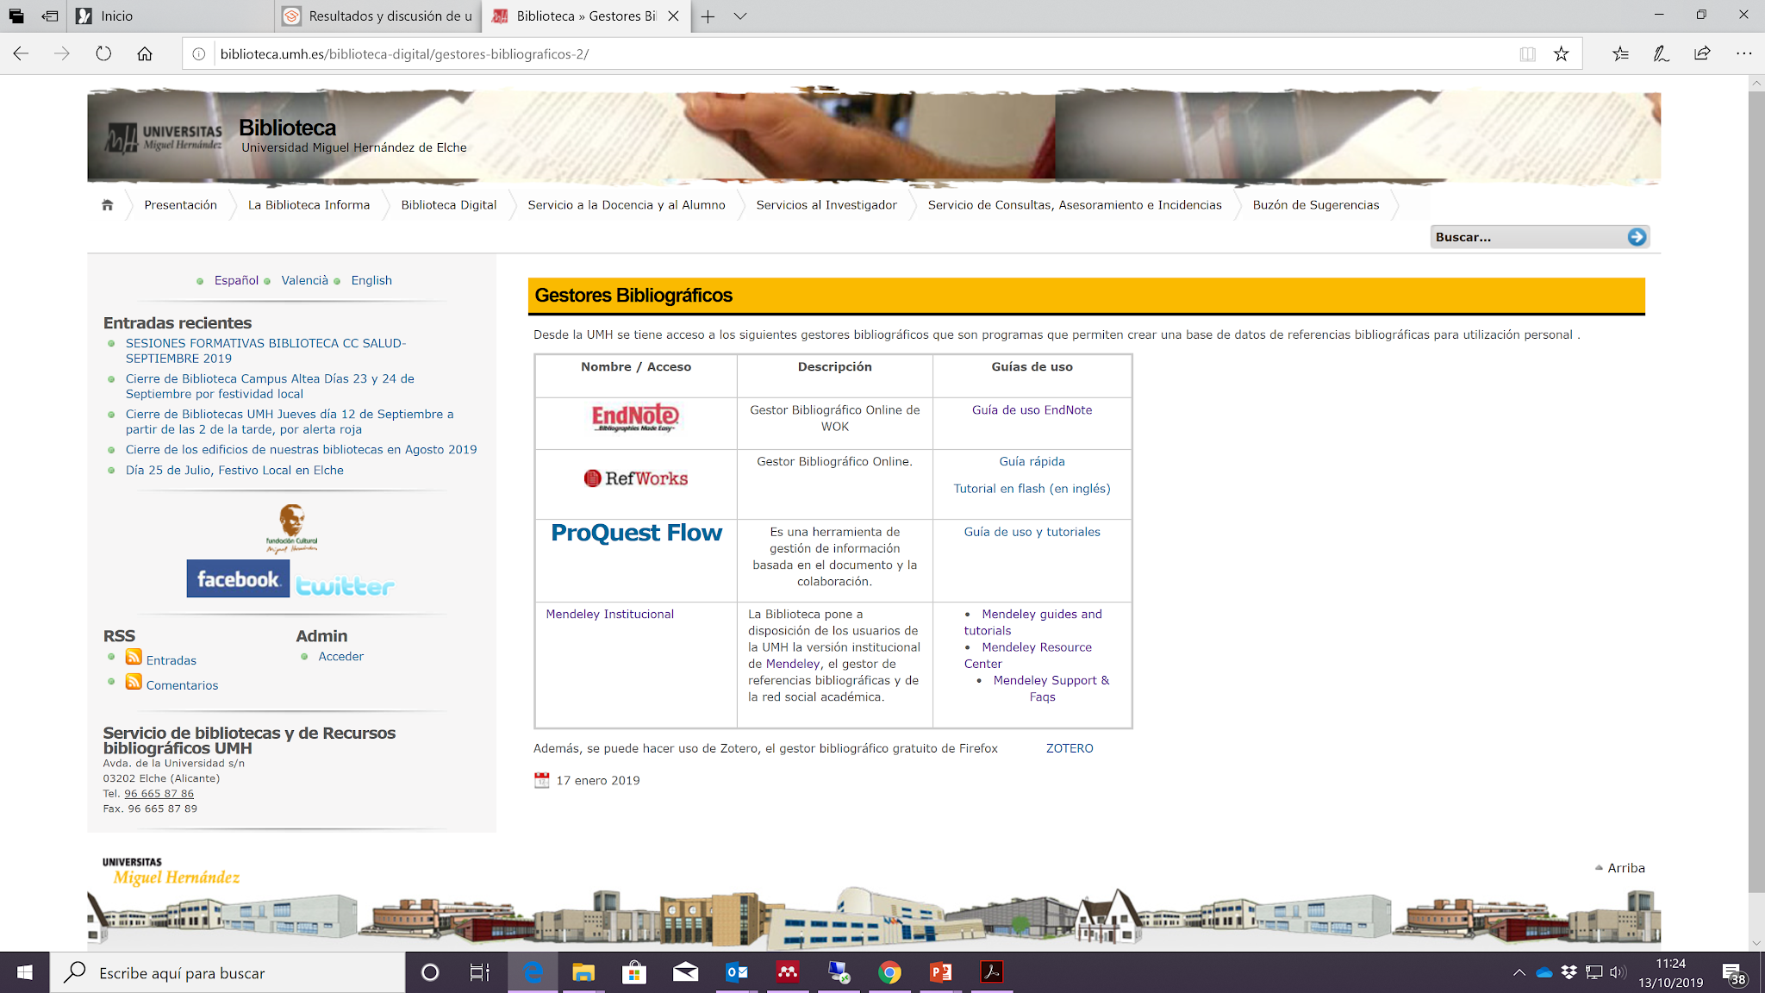
Task: Switch to Resultados y discusión tab
Action: pyautogui.click(x=379, y=16)
